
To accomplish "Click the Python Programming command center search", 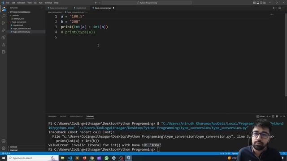I will pos(147,3).
